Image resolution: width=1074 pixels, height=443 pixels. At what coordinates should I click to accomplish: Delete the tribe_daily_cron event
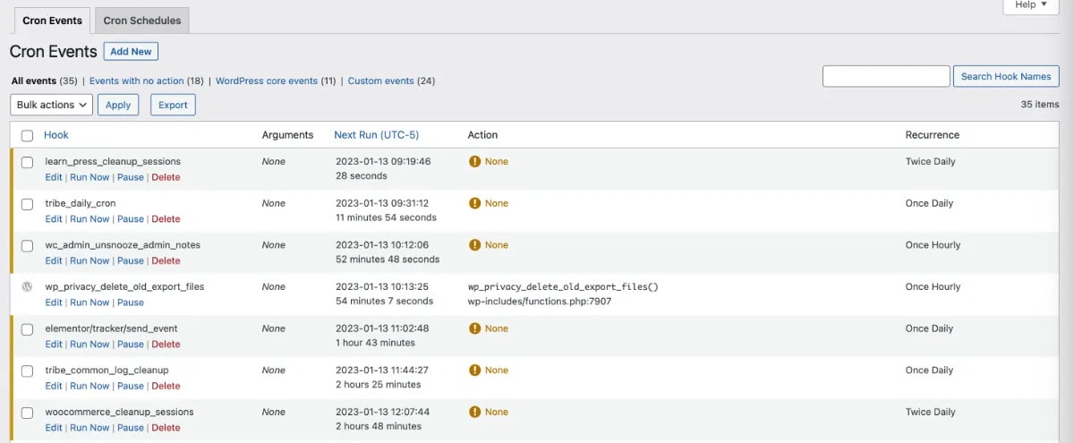[166, 219]
